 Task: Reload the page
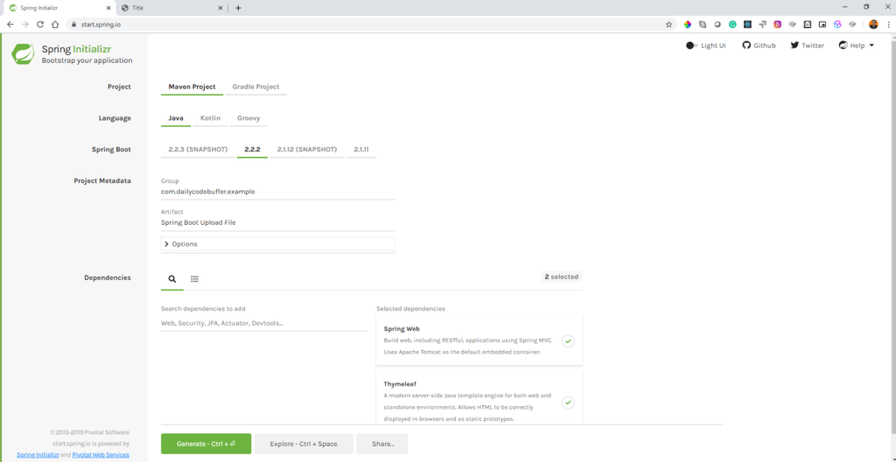click(x=40, y=24)
